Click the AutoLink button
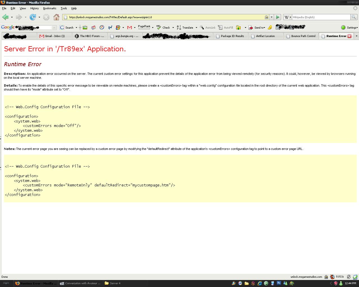 (x=208, y=27)
